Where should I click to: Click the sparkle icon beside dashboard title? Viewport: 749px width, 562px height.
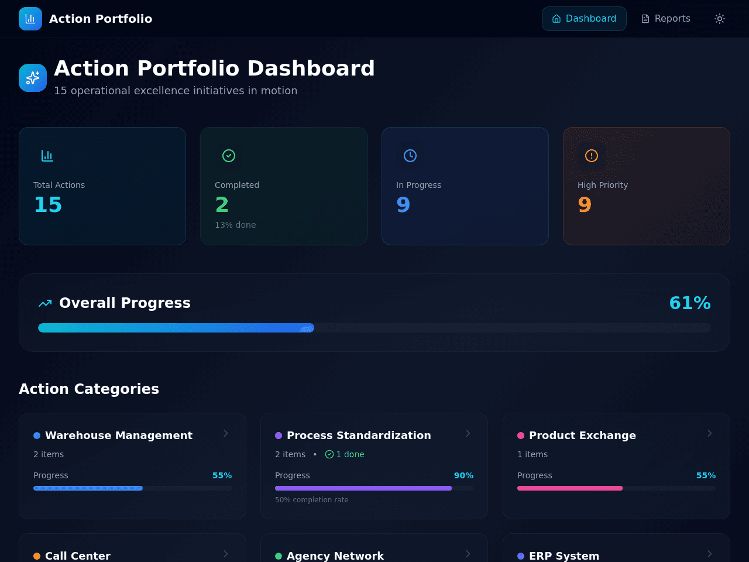click(x=33, y=78)
